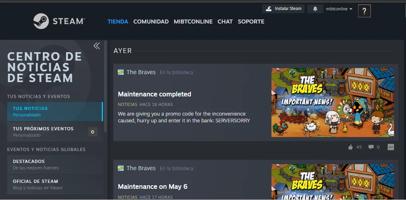
Task: Open more options ellipsis on Maintenance completed
Action: point(391,147)
